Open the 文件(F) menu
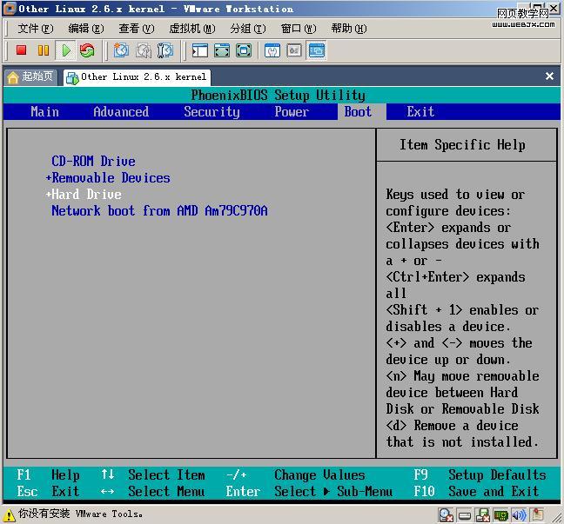 click(35, 28)
